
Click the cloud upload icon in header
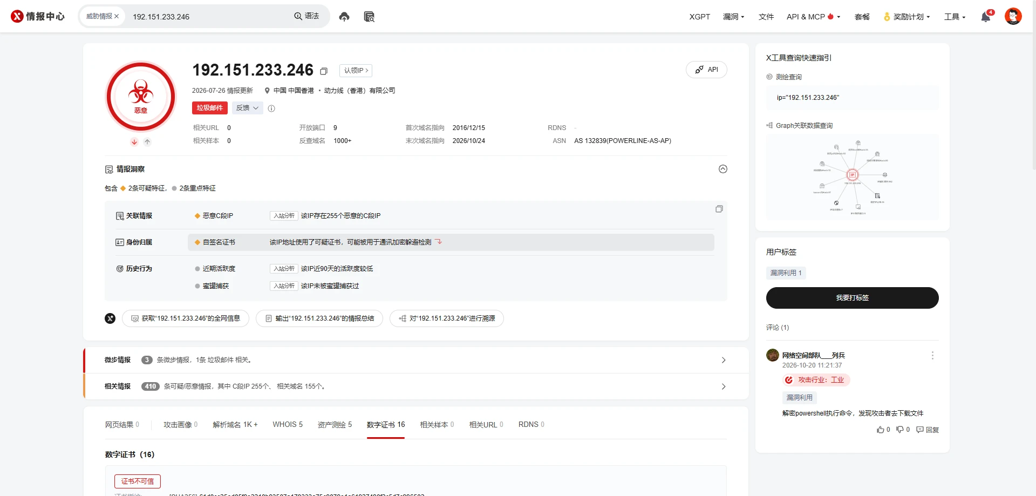pyautogui.click(x=344, y=17)
